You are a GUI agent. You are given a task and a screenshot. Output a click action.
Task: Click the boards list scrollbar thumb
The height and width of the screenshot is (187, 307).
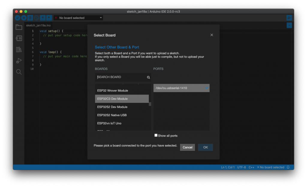(x=150, y=104)
